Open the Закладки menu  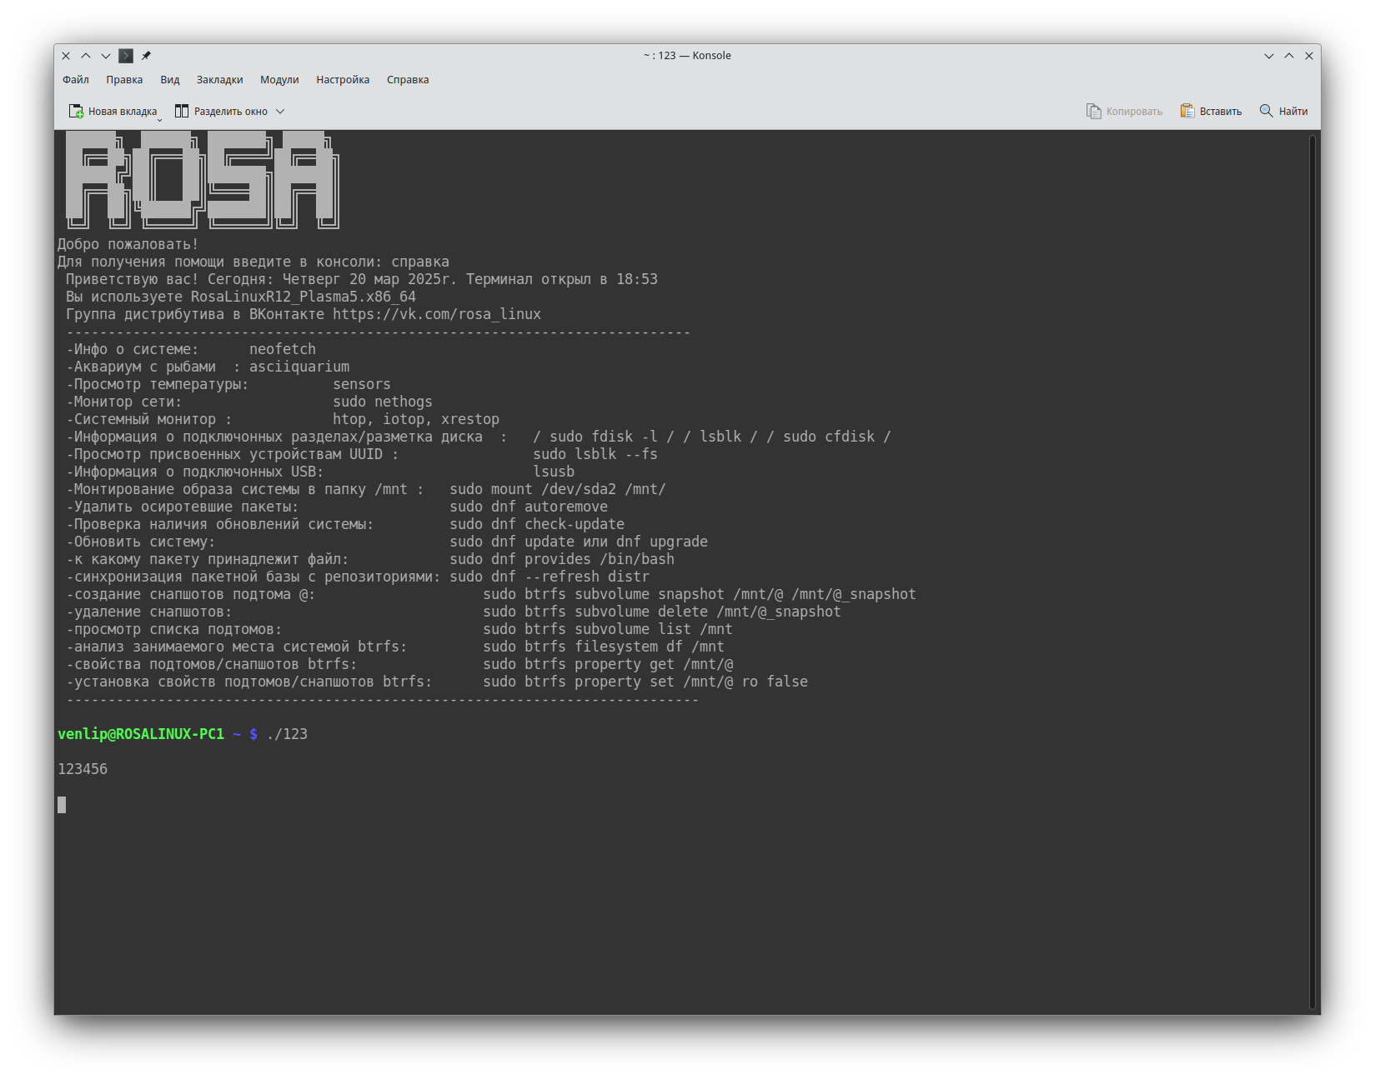pyautogui.click(x=220, y=80)
